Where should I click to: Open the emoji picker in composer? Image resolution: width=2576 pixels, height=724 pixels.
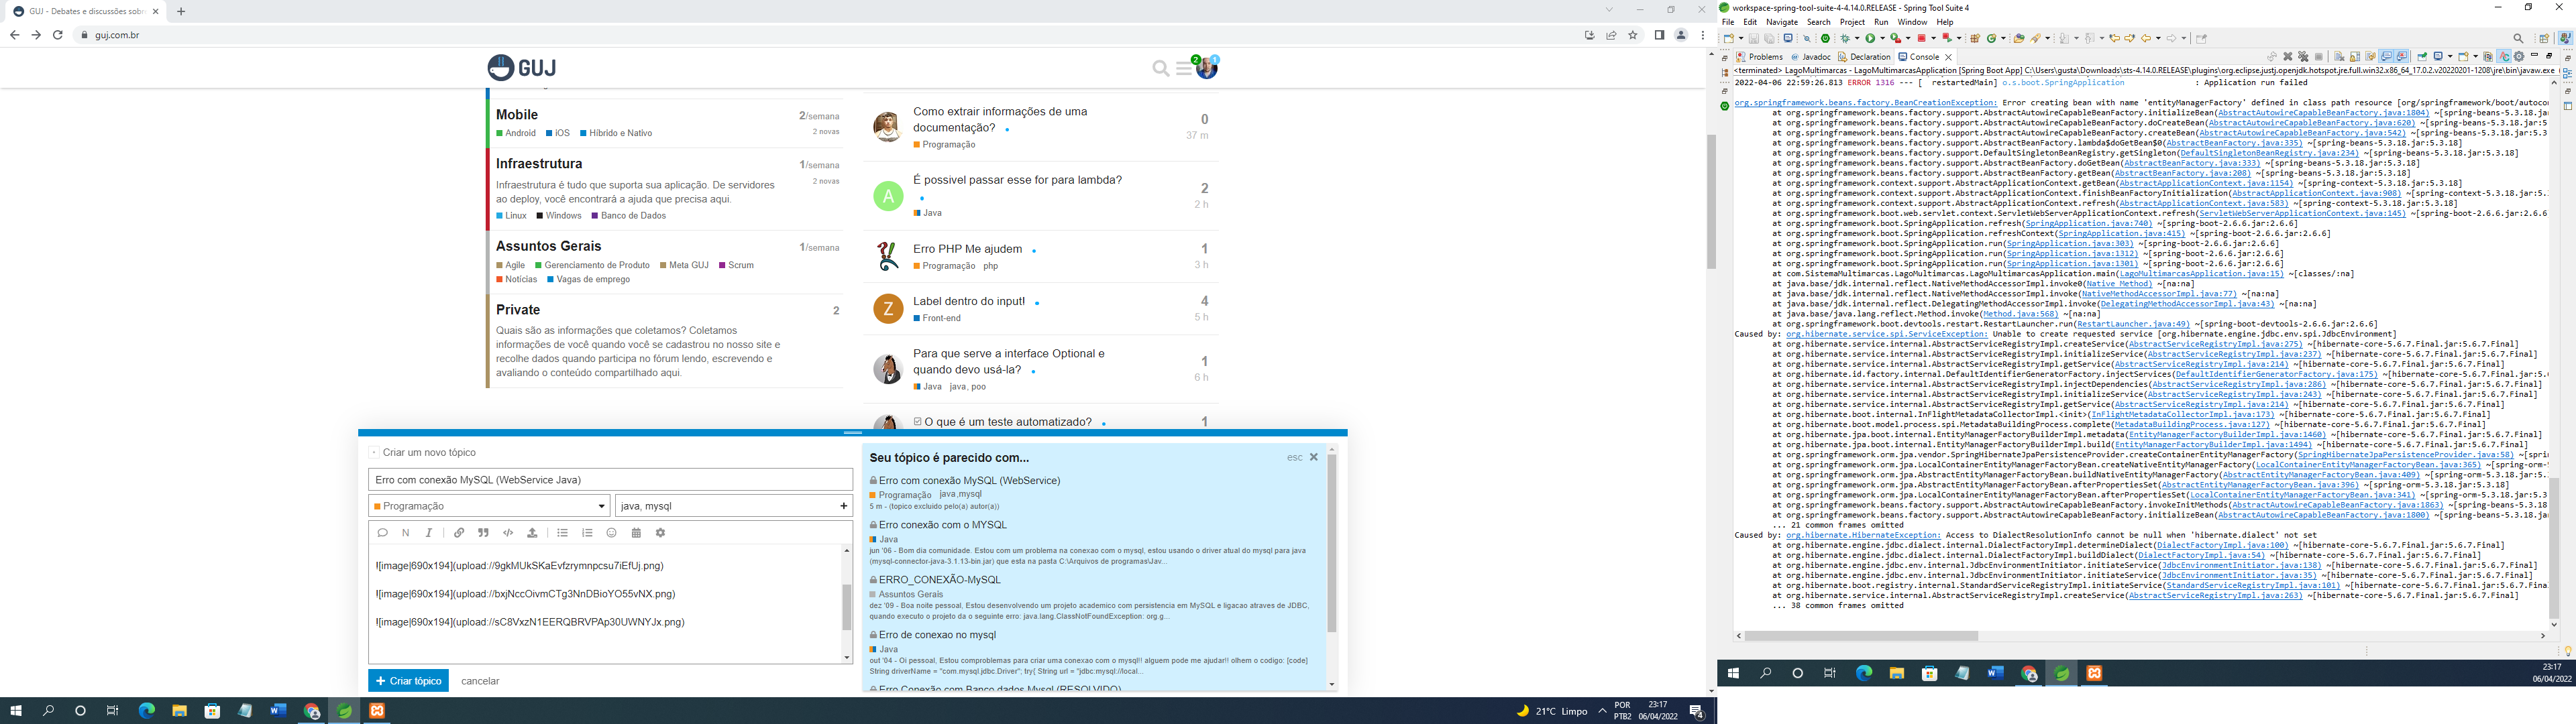pyautogui.click(x=612, y=533)
